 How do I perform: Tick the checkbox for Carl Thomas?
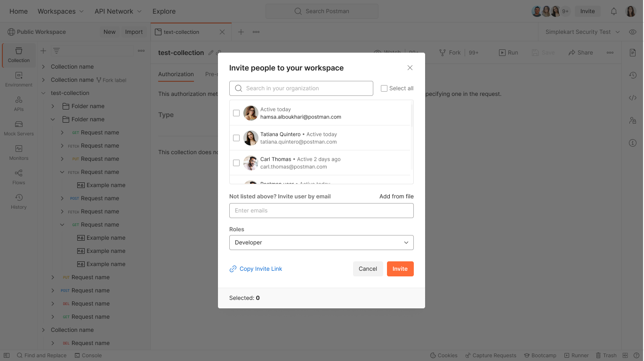[236, 163]
